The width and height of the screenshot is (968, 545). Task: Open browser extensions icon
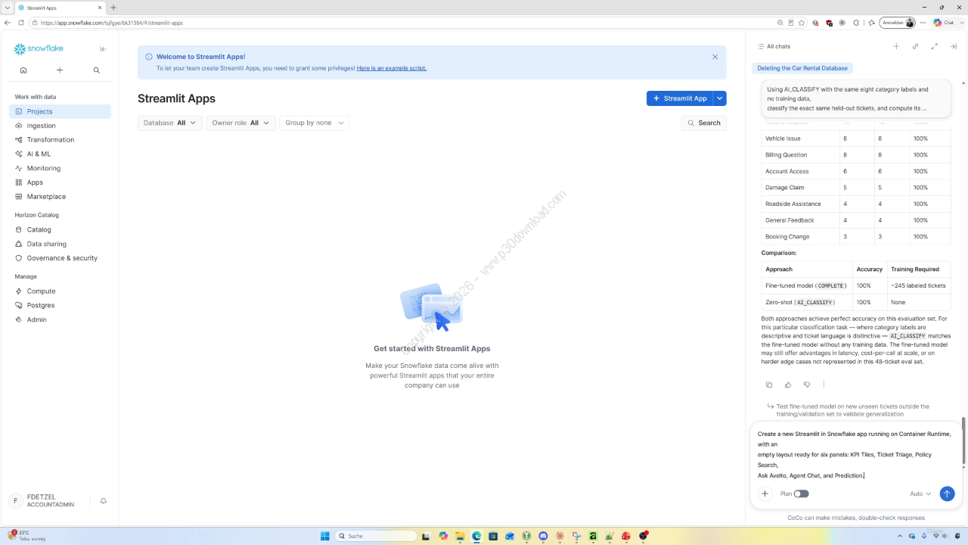pyautogui.click(x=857, y=23)
